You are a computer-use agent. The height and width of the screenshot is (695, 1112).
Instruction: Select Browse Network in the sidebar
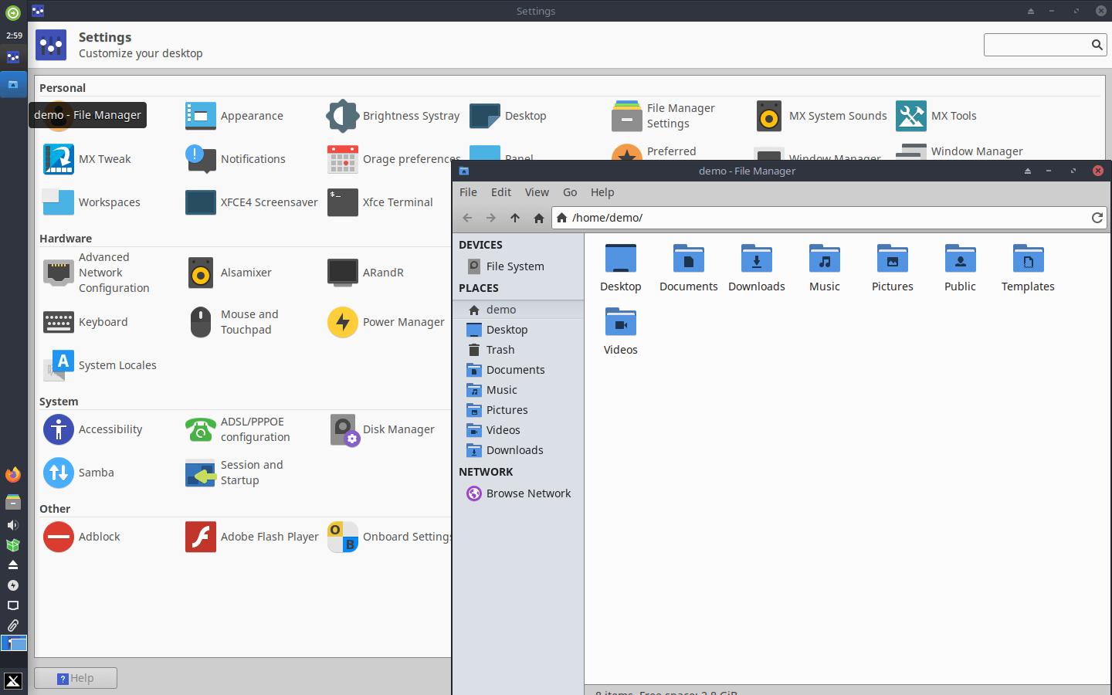[x=527, y=493]
